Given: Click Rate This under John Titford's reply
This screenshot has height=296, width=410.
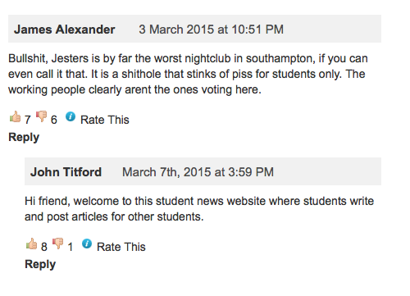Looking at the screenshot, I should tap(121, 247).
